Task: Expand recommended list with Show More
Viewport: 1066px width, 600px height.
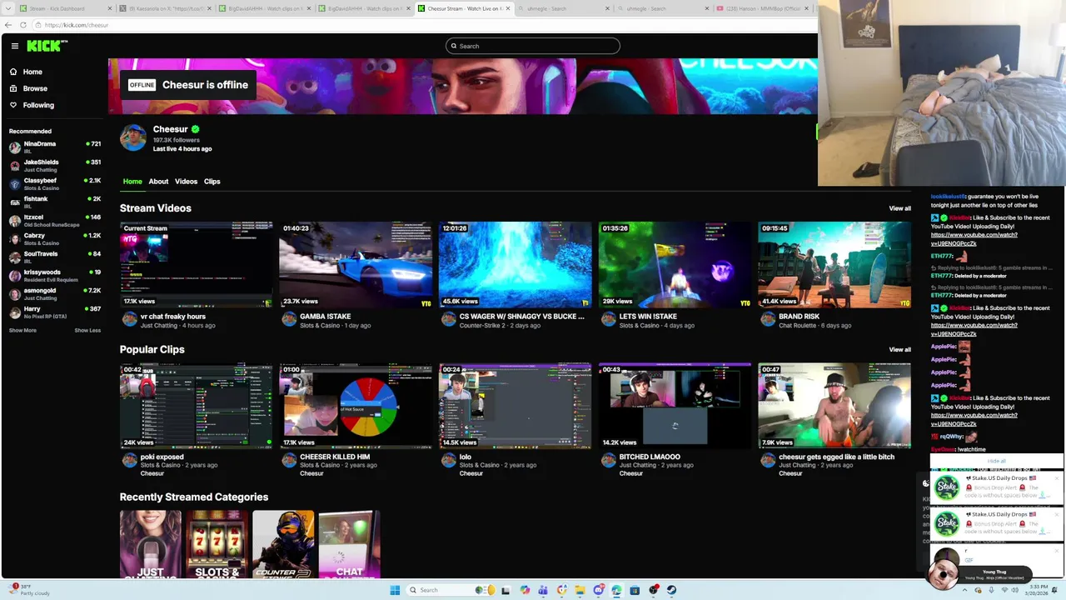Action: (22, 330)
